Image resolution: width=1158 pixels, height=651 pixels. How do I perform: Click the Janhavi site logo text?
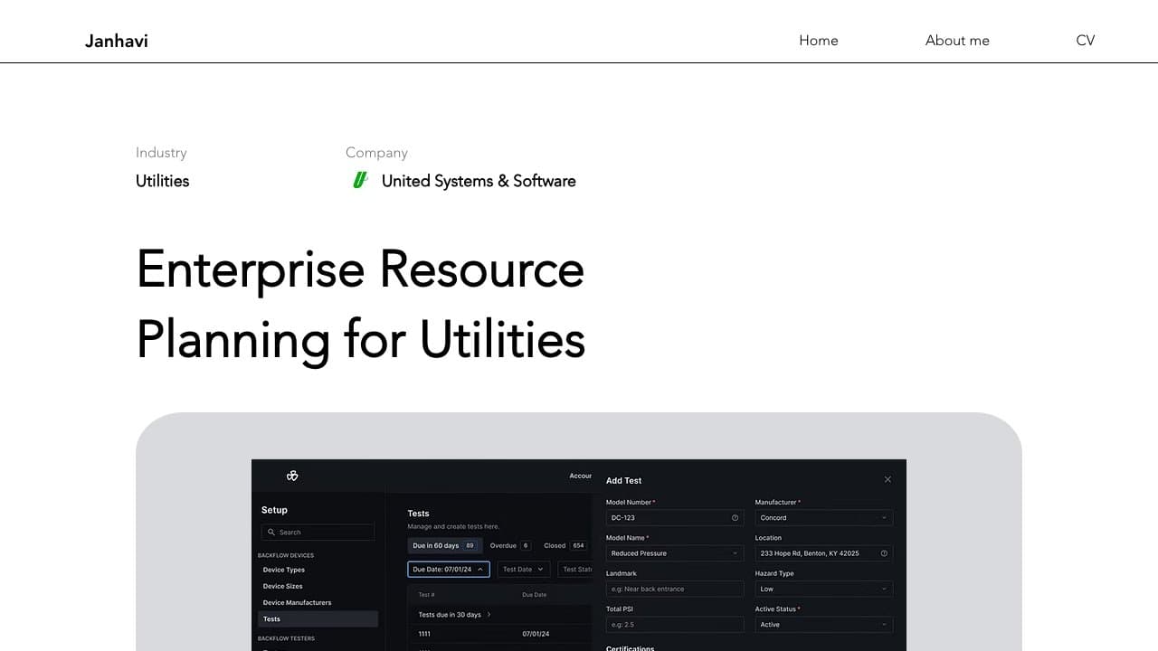pos(117,41)
